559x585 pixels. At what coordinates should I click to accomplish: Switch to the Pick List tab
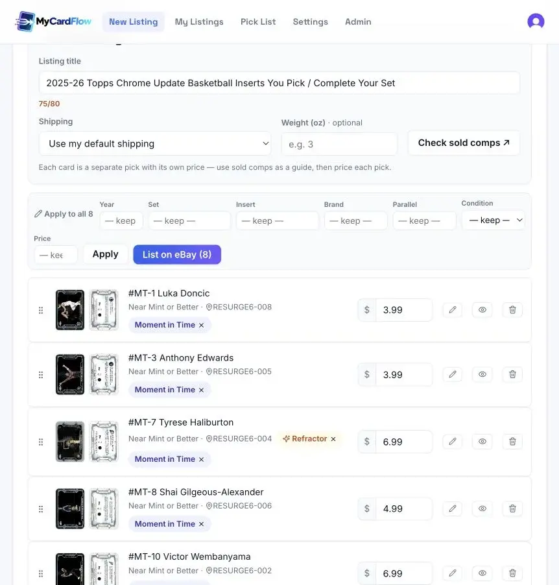pos(258,21)
